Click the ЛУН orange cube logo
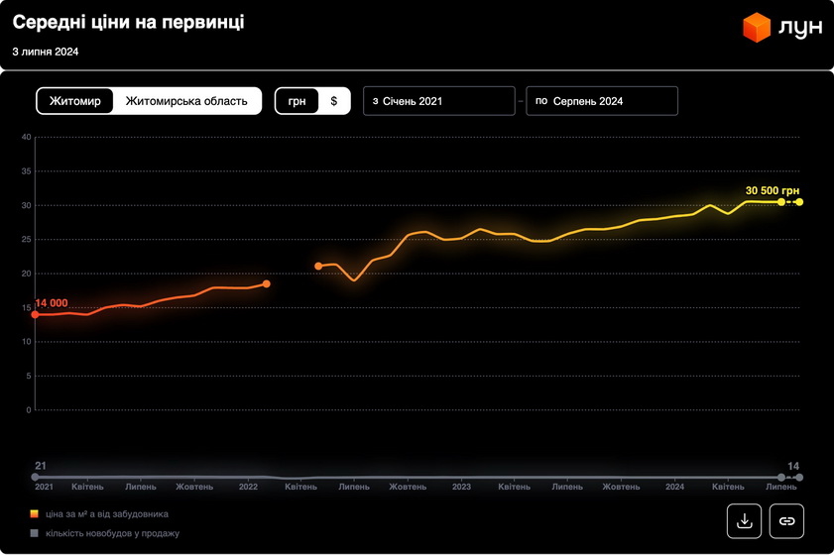Viewport: 834px width, 555px height. [x=758, y=28]
